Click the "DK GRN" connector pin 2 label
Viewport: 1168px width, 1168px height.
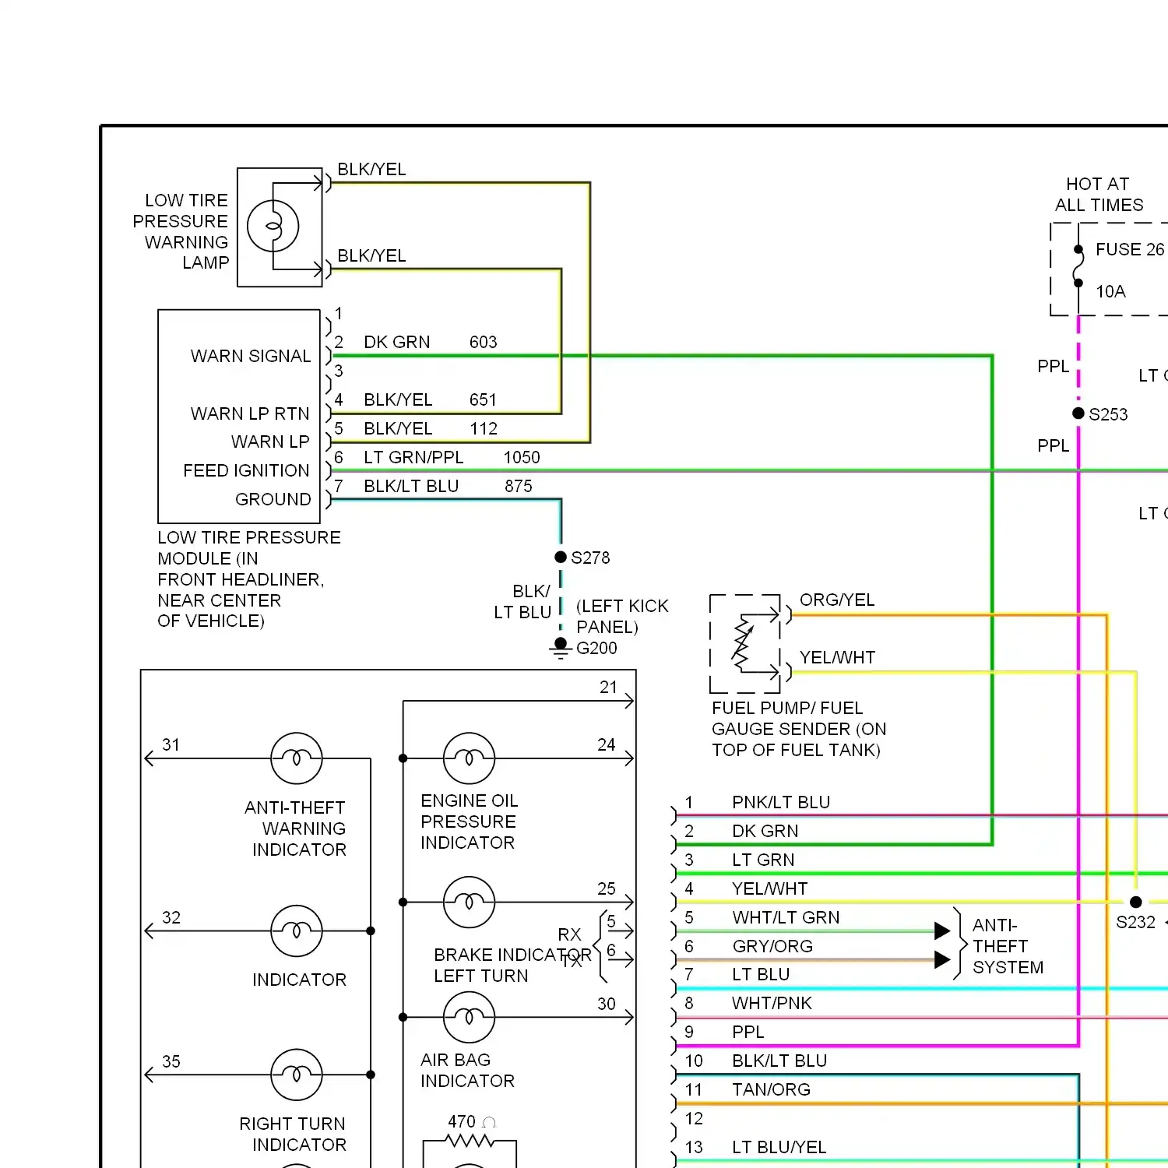pyautogui.click(x=765, y=831)
